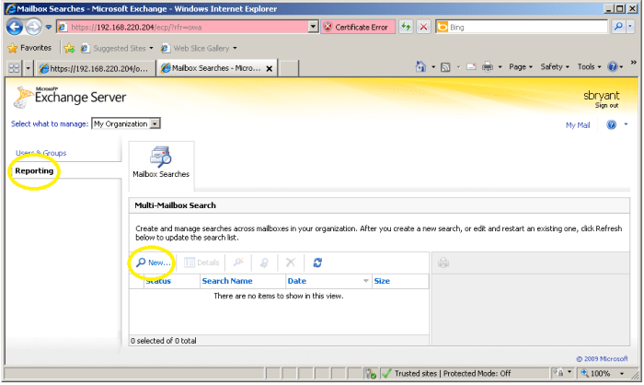Open the Page menu dropdown
Viewport: 644px width, 385px height.
[x=520, y=67]
